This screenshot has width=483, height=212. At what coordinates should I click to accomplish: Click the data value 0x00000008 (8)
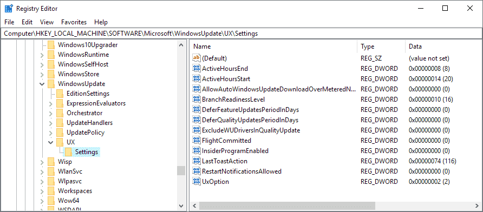point(429,68)
